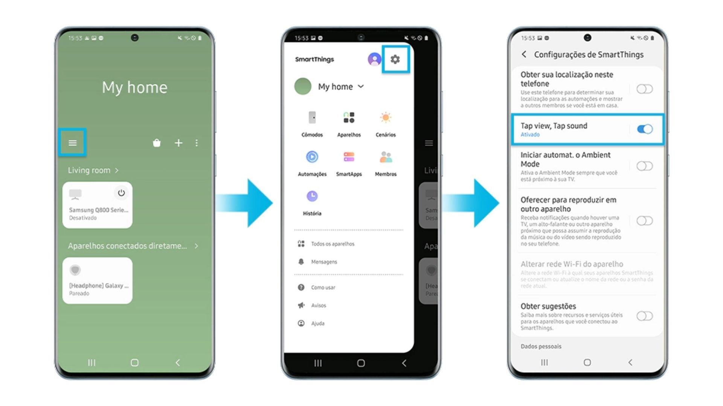Enable Iniciar automat. o Ambient Mode

644,166
